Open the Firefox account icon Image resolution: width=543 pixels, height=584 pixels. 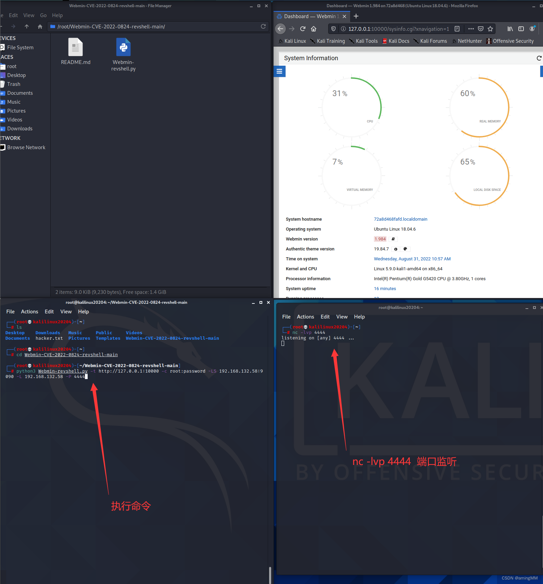tap(532, 29)
